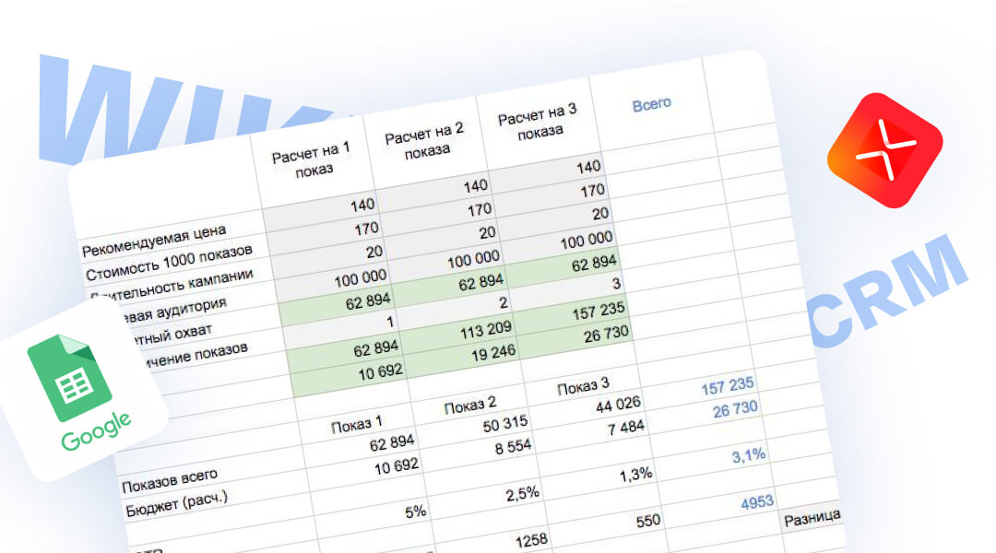Image resolution: width=996 pixels, height=553 pixels.
Task: Click the 'Бюджет (расч.)' row label
Action: [x=173, y=499]
